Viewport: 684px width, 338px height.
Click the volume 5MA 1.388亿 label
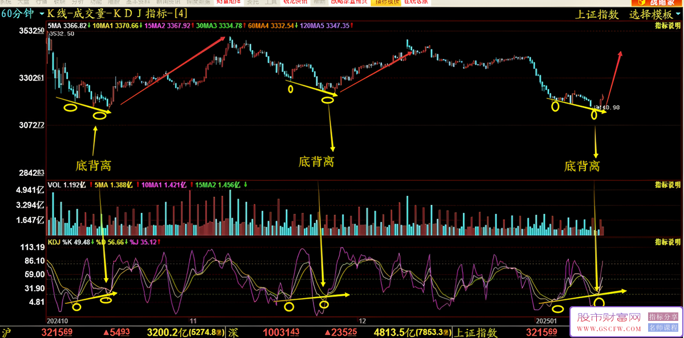coord(113,185)
